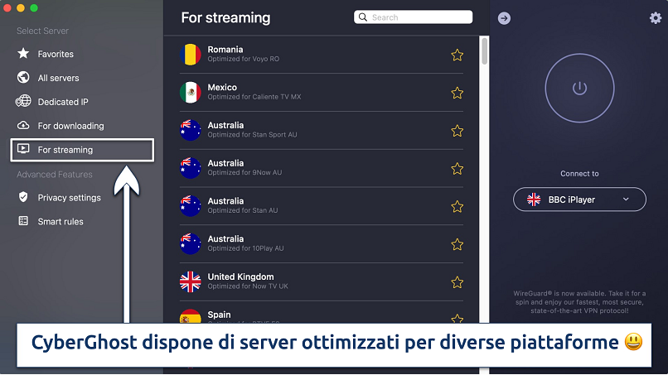Click Australia flag for 10Play AU

coord(191,244)
